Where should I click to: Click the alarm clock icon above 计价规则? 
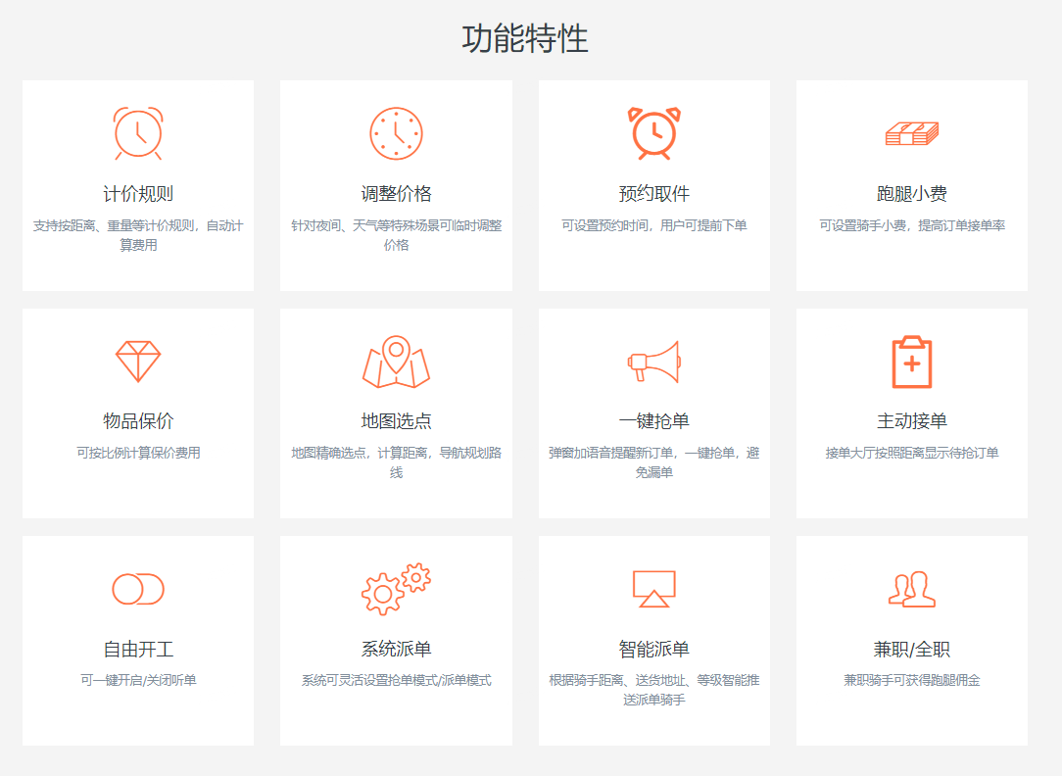point(138,133)
